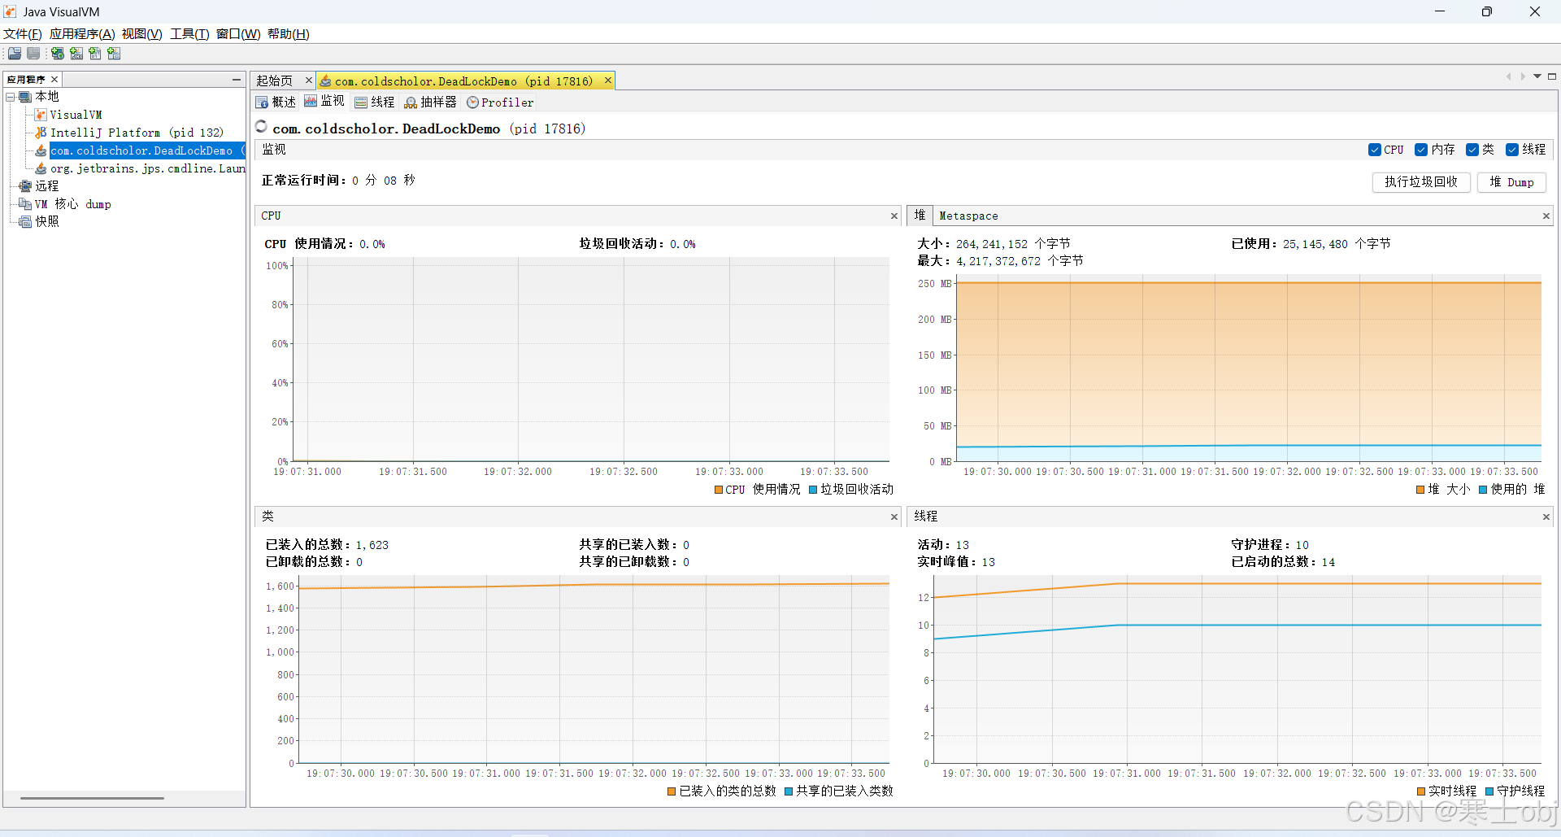Close the 应用程序 panel tab
Image resolution: width=1561 pixels, height=837 pixels.
coord(54,80)
